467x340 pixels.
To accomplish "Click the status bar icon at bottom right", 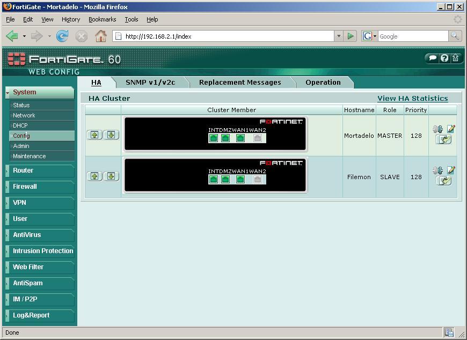I will [449, 332].
